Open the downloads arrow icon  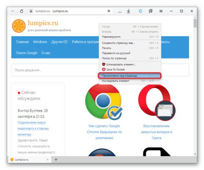click(x=129, y=11)
